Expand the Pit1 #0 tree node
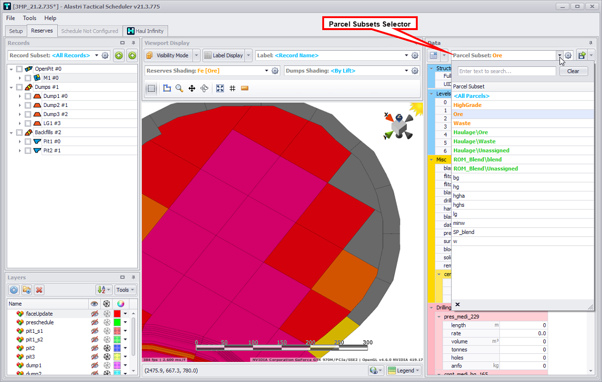Screen dimensions: 602x382 (x=20, y=142)
